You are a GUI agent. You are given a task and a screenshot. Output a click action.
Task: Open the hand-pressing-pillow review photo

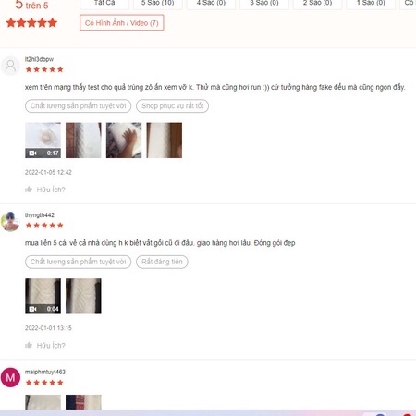click(x=124, y=141)
